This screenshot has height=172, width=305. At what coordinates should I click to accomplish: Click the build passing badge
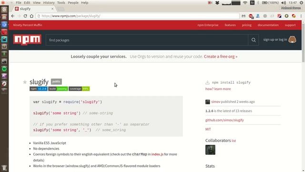pos(58,89)
